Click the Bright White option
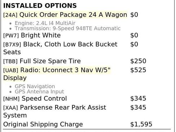The height and width of the screenshot is (132, 176). click(x=41, y=35)
